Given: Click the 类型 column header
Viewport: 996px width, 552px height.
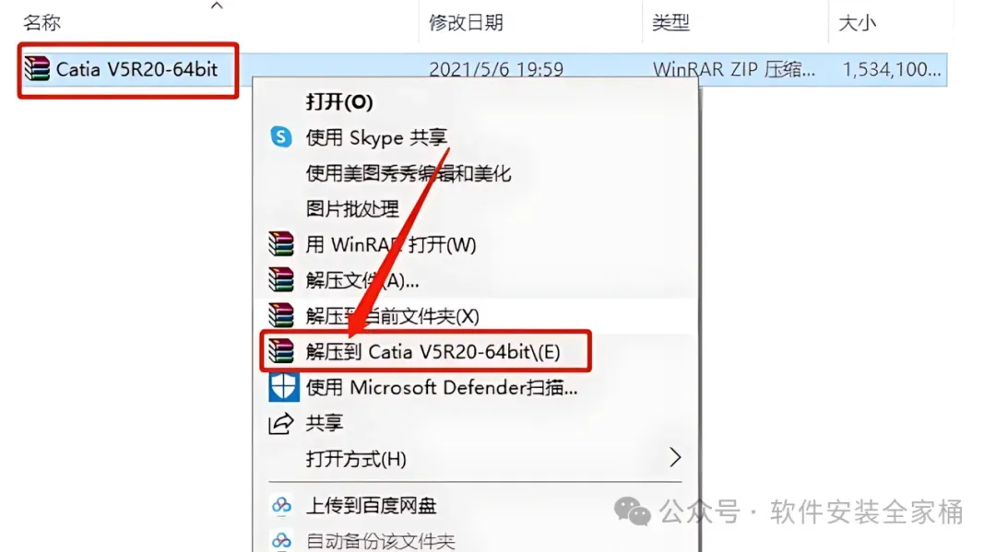Looking at the screenshot, I should [670, 23].
